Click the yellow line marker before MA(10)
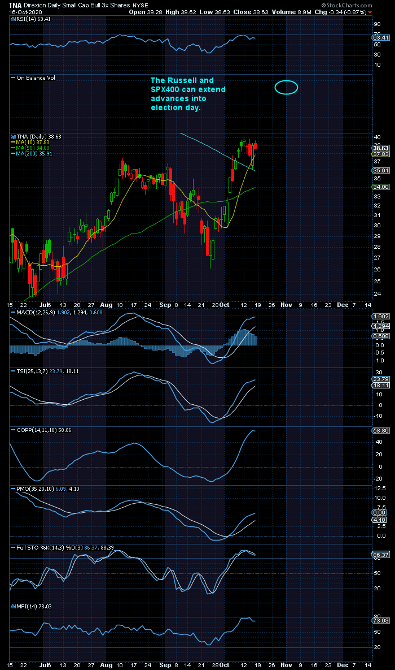395x670 pixels. point(13,142)
